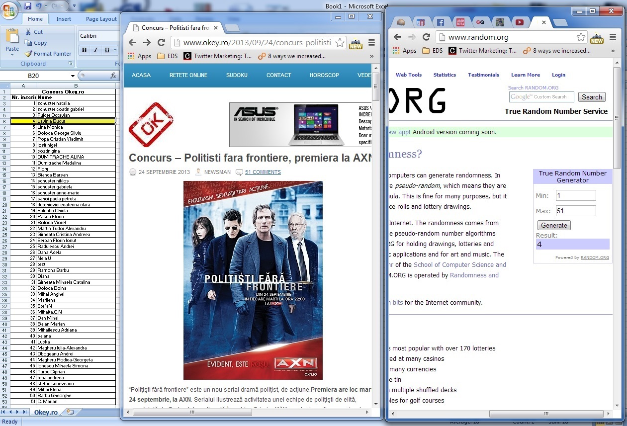Activate the Format Painter in Excel
Image resolution: width=627 pixels, height=426 pixels.
point(48,54)
